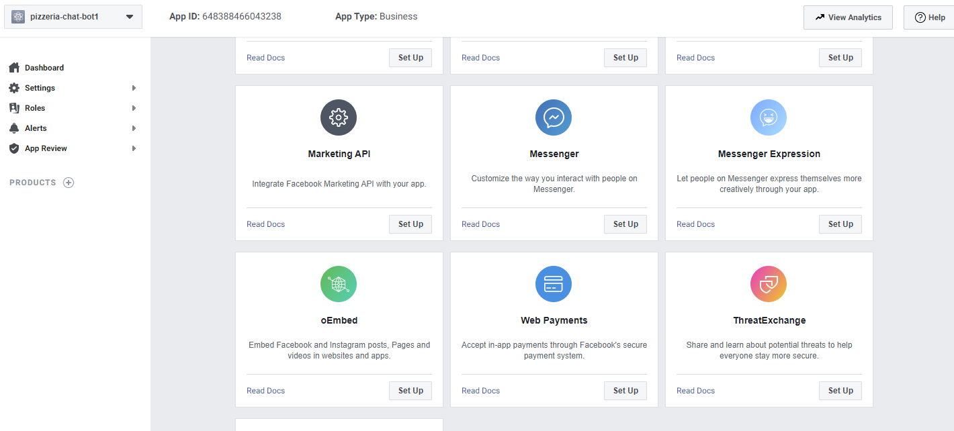Expand the Alerts submenu arrow
This screenshot has width=954, height=431.
pyautogui.click(x=134, y=128)
